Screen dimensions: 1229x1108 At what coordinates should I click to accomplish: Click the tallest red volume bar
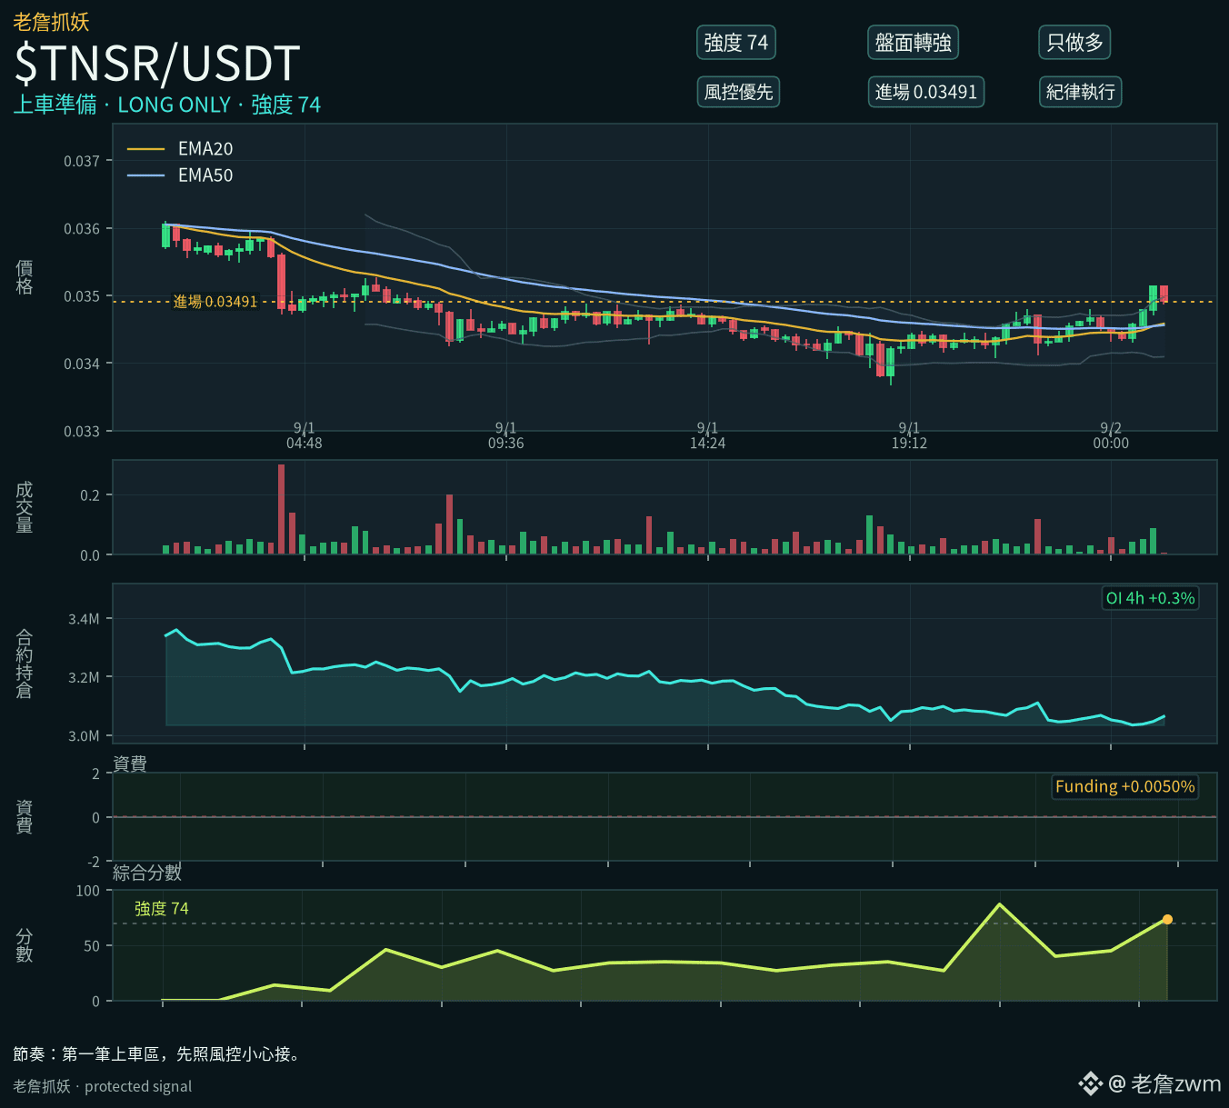[x=282, y=509]
